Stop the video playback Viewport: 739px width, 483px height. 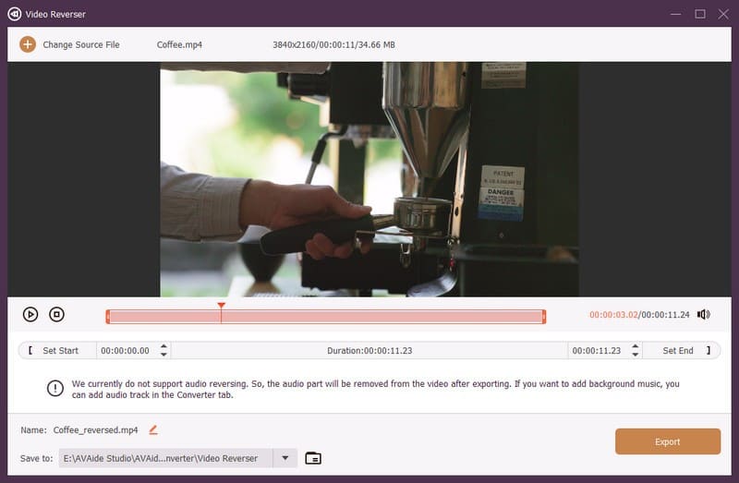56,314
